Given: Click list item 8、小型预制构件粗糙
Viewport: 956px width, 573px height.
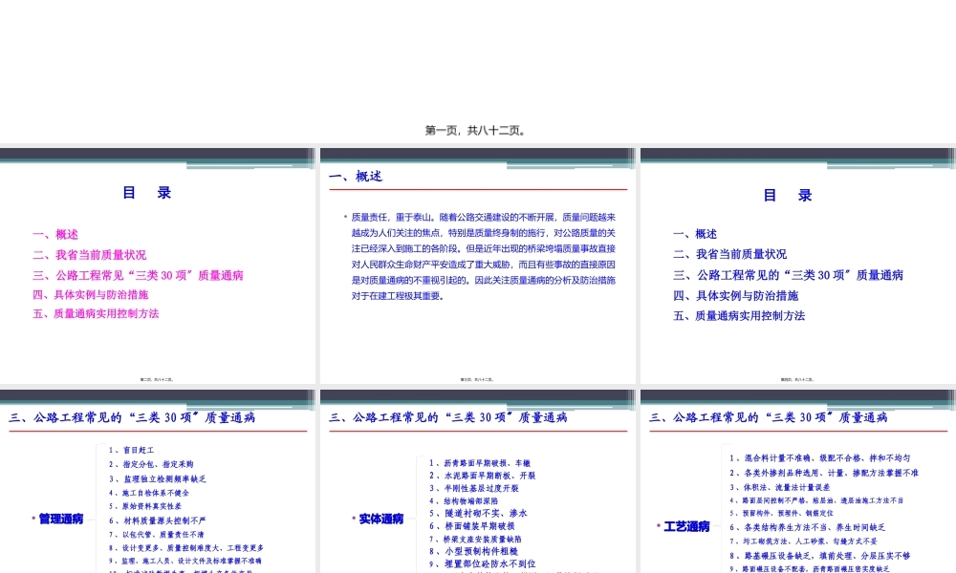Looking at the screenshot, I should point(473,551).
